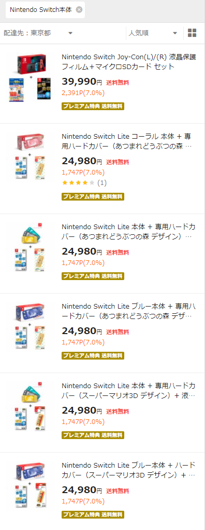Open the 配達先:東京都 delivery dropdown
The height and width of the screenshot is (530, 205).
(38, 33)
